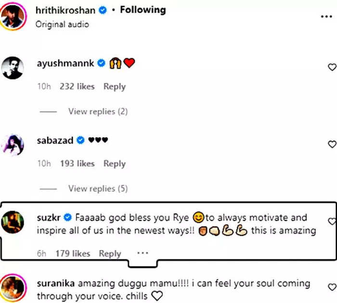Reply to suzkr's comment
The image size is (337, 303).
pos(110,253)
